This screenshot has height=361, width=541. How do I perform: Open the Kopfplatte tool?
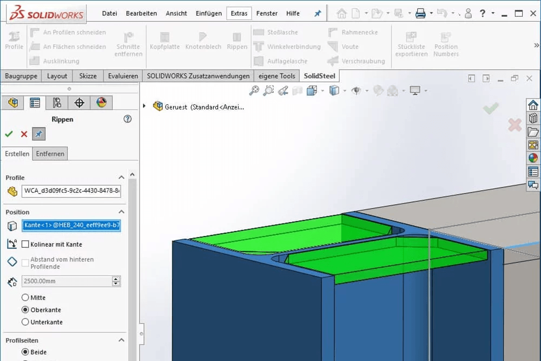coord(164,43)
